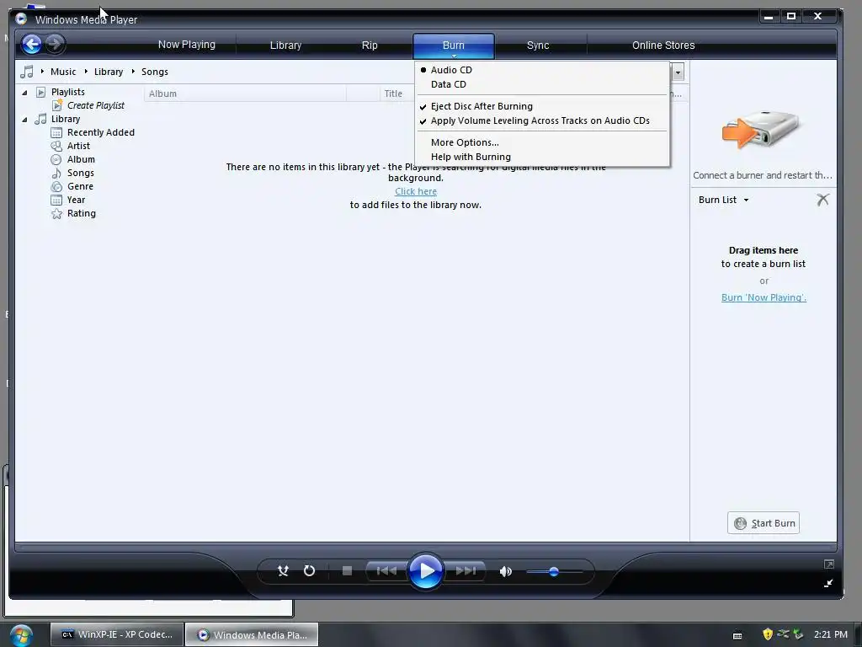
Task: Expand the breadcrumb arrow before Library
Action: [x=86, y=72]
